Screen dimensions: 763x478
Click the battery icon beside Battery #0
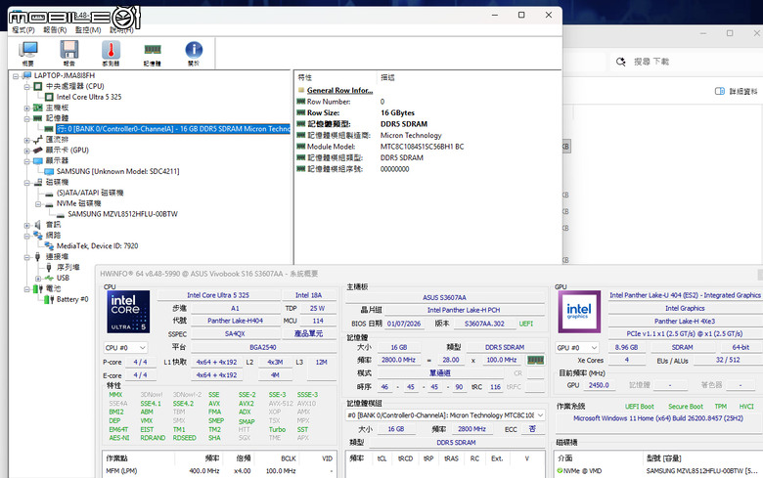point(49,299)
